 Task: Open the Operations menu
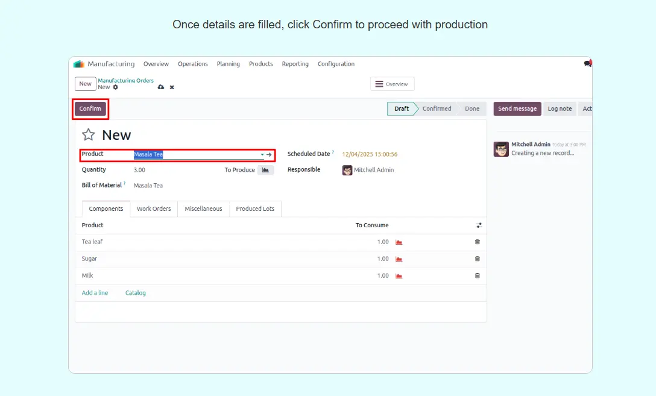point(192,64)
